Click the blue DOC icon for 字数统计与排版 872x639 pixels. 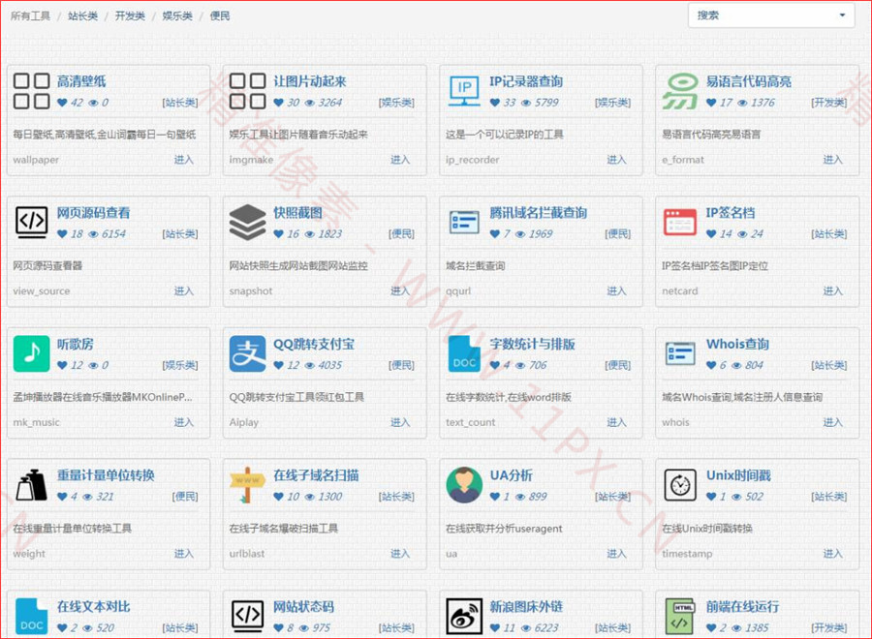[x=464, y=353]
